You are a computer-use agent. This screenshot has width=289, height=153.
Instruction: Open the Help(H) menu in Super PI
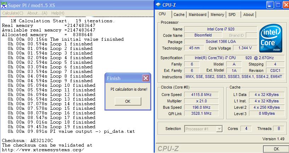(x=58, y=13)
